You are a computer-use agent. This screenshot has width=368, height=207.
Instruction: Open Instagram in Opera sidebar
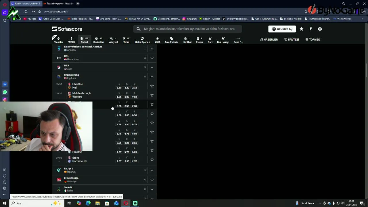[x=5, y=100]
